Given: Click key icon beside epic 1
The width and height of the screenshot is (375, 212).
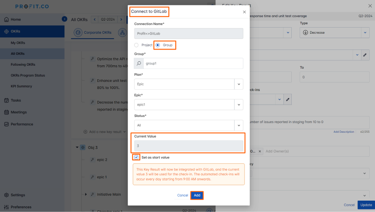Looking at the screenshot, I should 92,177.
